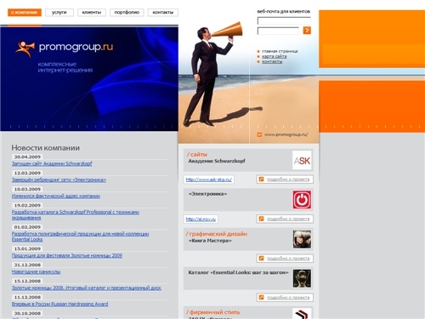The width and height of the screenshot is (425, 319).
Task: Click the news date 30.04.2009
Action: (x=27, y=157)
